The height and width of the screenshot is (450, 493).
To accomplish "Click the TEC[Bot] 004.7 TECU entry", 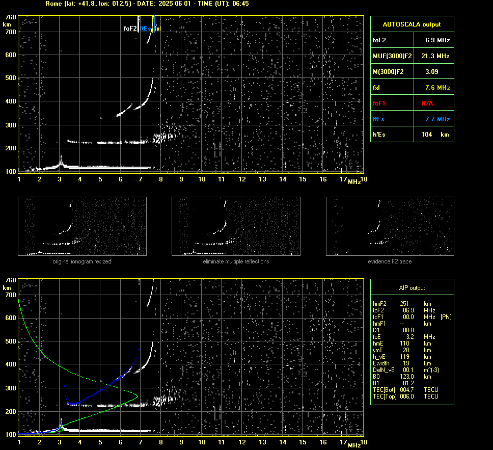I will coord(405,389).
